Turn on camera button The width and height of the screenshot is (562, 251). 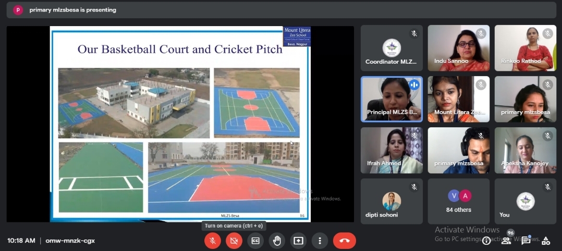pos(234,241)
